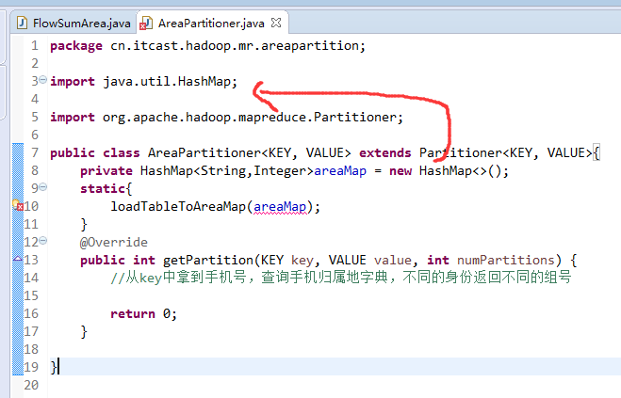Viewport: 621px width, 398px height.
Task: Click the override indicator triangle at line 13
Action: [x=18, y=259]
